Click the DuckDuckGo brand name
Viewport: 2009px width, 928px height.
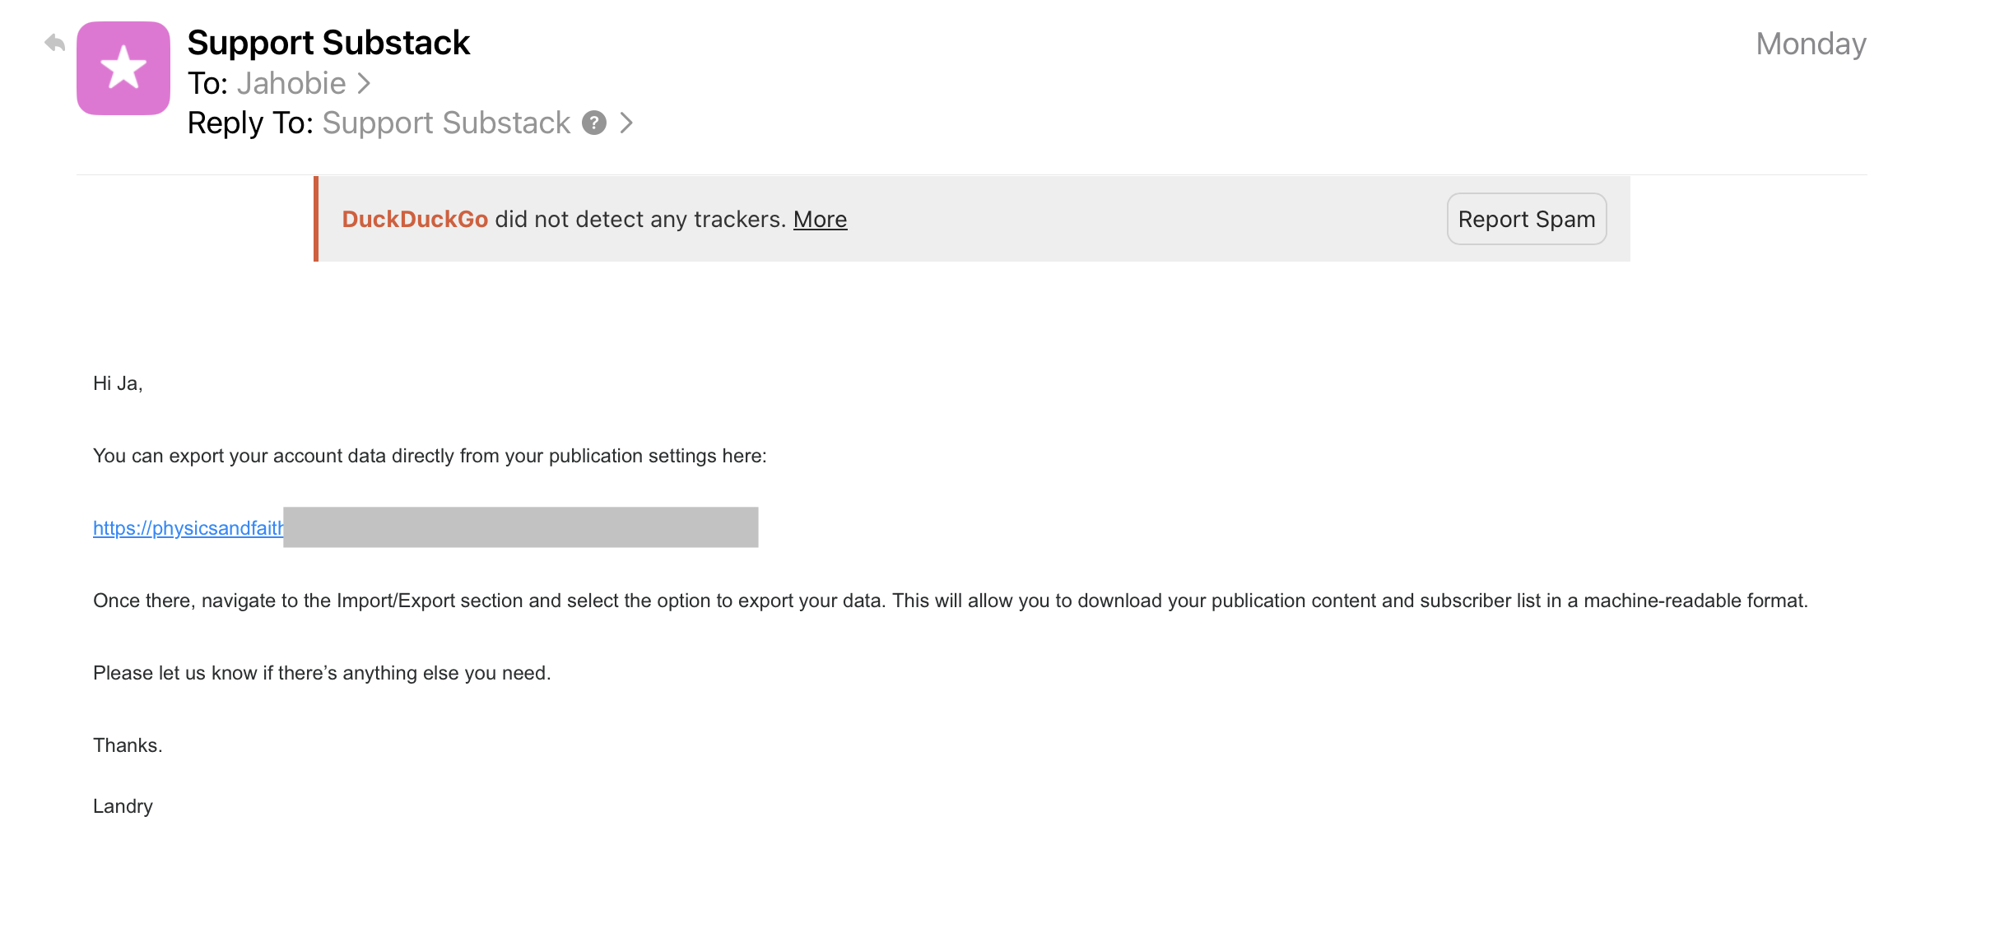pos(415,220)
